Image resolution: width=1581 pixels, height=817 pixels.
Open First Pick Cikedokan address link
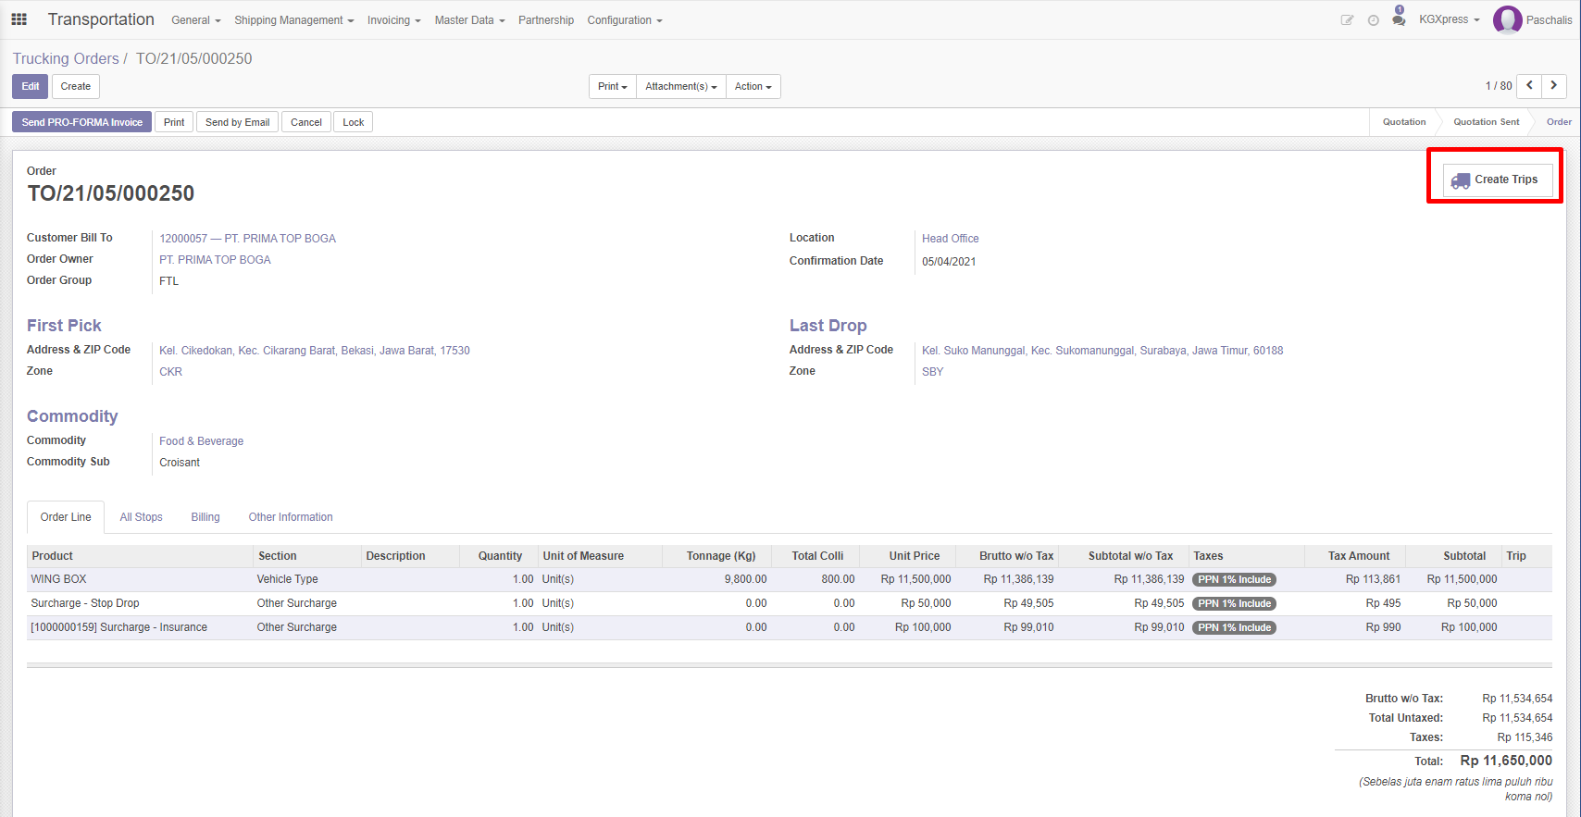click(315, 351)
